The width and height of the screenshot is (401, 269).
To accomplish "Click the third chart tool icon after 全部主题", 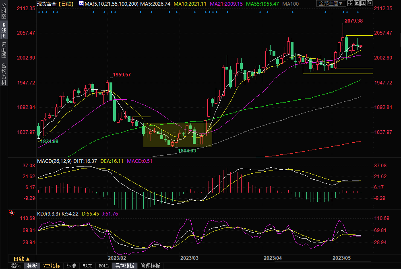I will click(x=364, y=3).
